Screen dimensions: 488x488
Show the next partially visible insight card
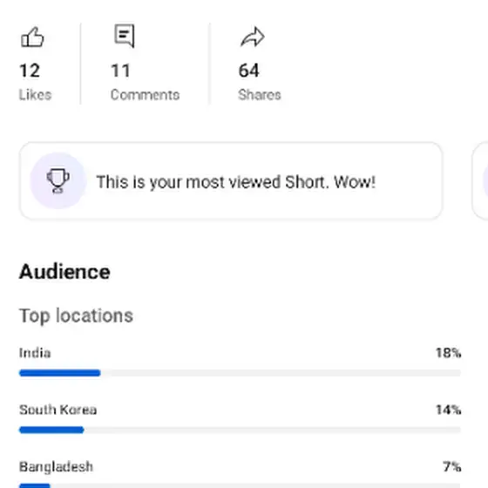[x=480, y=181]
